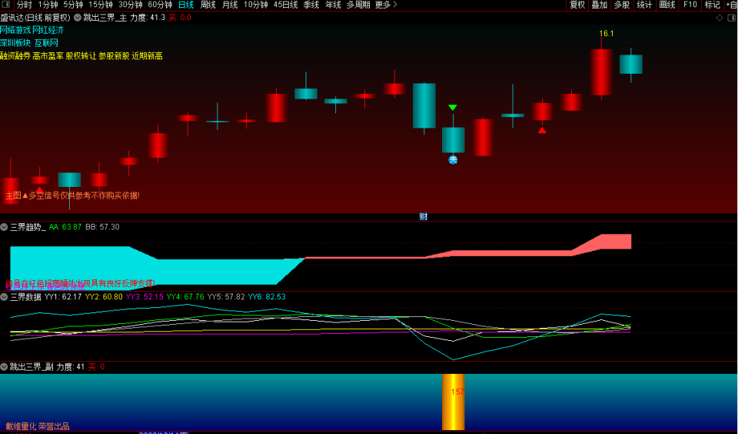Click the blue 财 marker under main chart
Screen dimensions: 738x434
pos(423,216)
